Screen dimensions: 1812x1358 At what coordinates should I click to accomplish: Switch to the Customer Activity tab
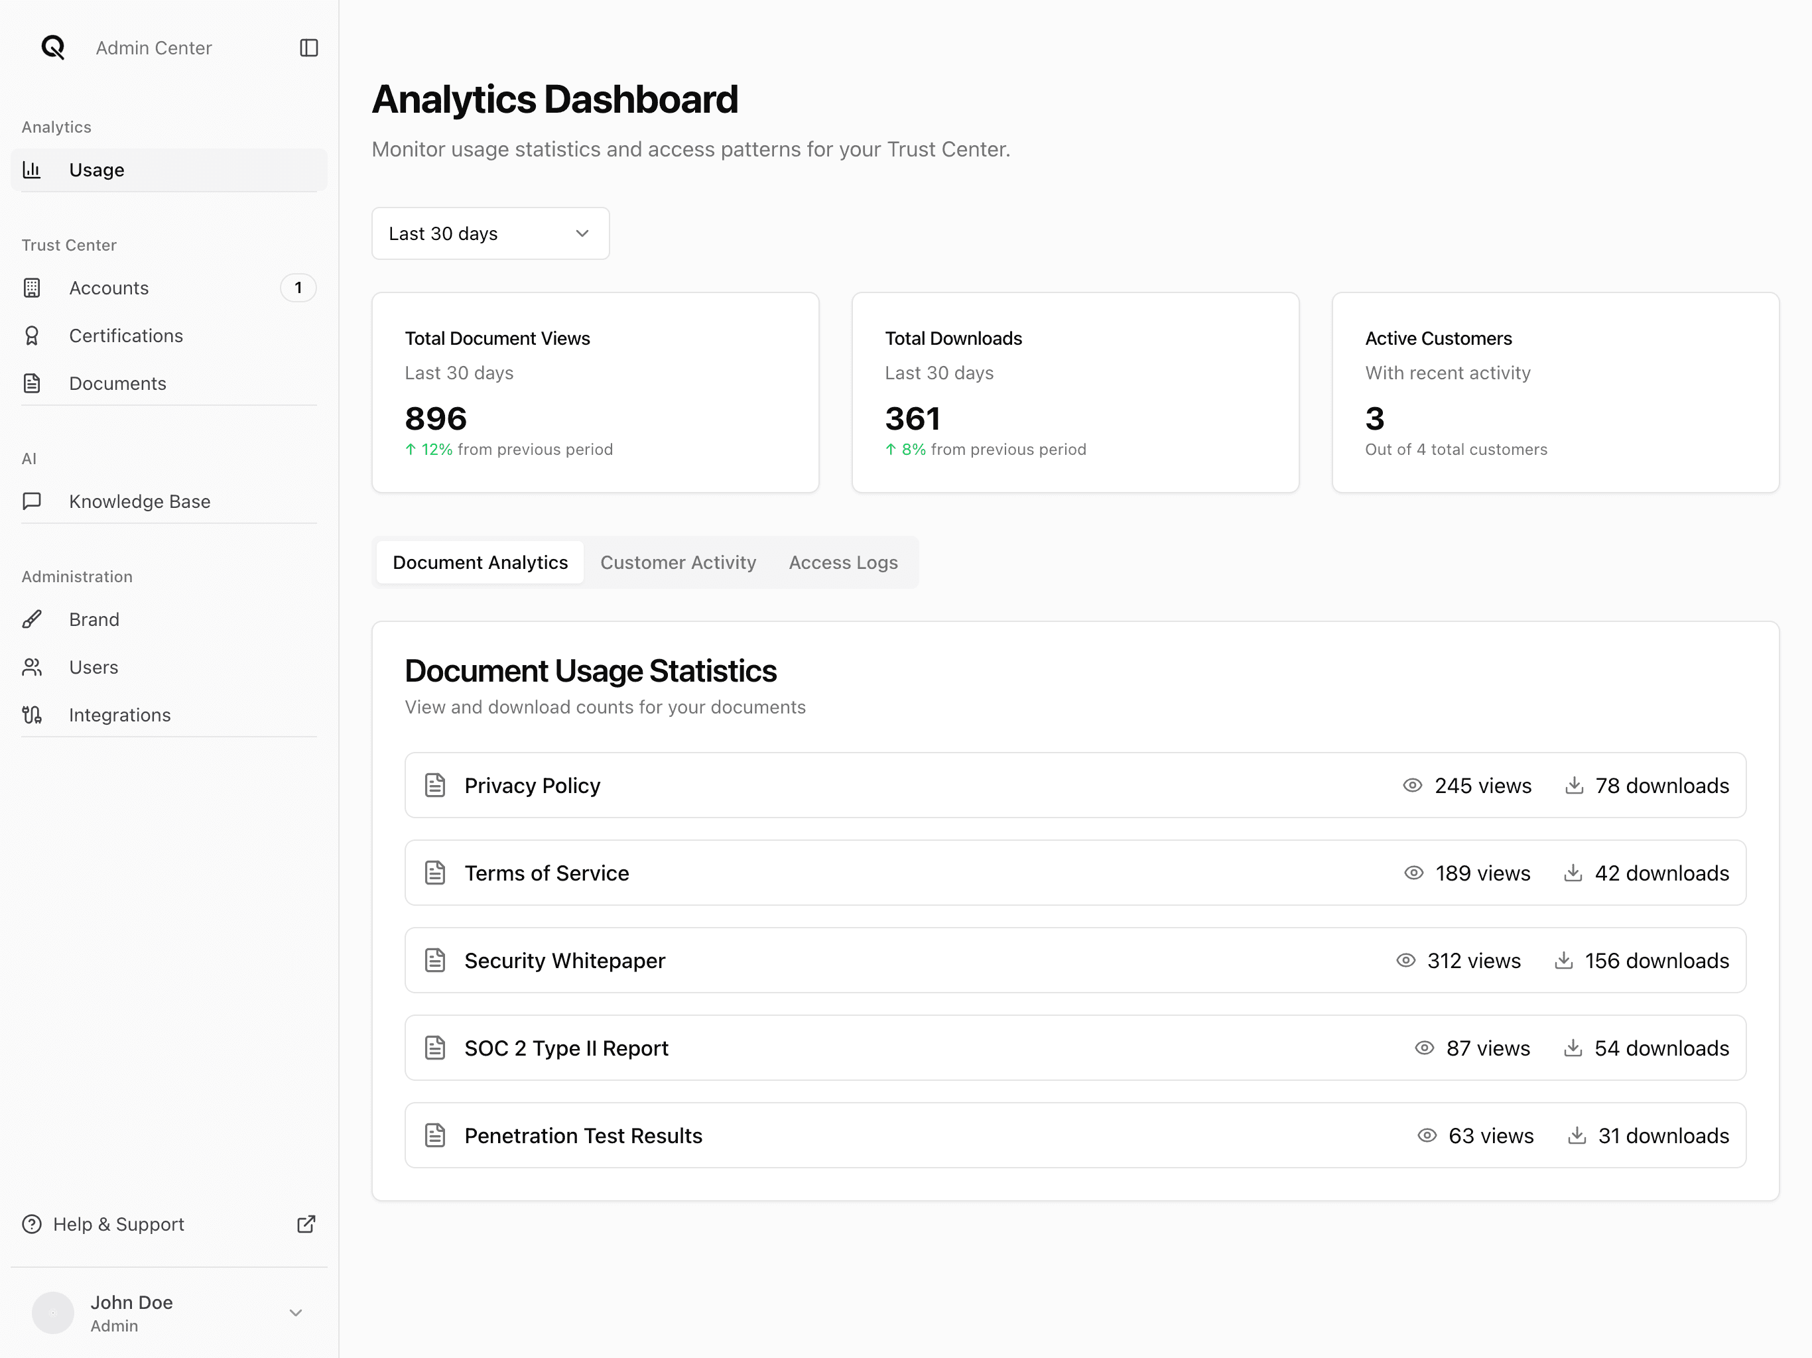point(679,562)
